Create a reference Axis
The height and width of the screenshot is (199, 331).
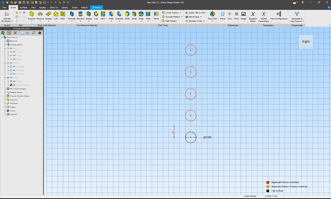tap(229, 16)
